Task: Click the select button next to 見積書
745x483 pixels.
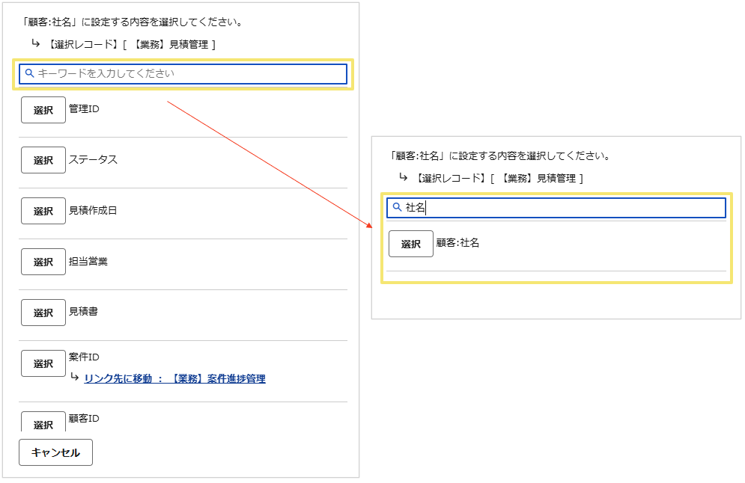Action: point(43,313)
